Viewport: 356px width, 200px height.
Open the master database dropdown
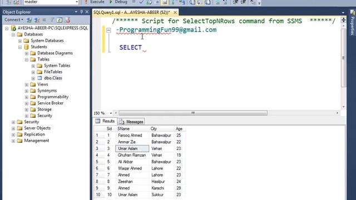(x=77, y=2)
